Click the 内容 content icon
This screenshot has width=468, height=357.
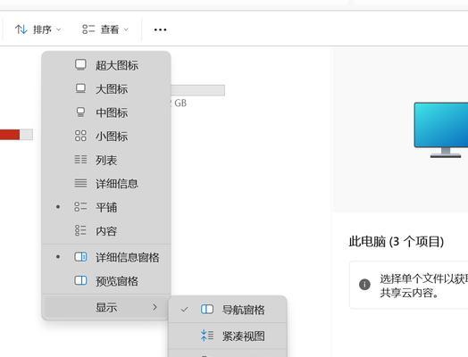coord(80,230)
